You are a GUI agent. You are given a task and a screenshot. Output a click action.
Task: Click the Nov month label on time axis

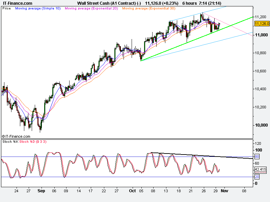(x=224, y=191)
